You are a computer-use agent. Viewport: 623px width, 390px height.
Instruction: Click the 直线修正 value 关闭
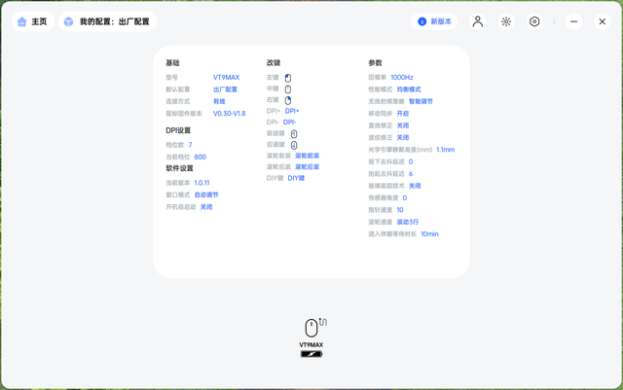(x=403, y=125)
